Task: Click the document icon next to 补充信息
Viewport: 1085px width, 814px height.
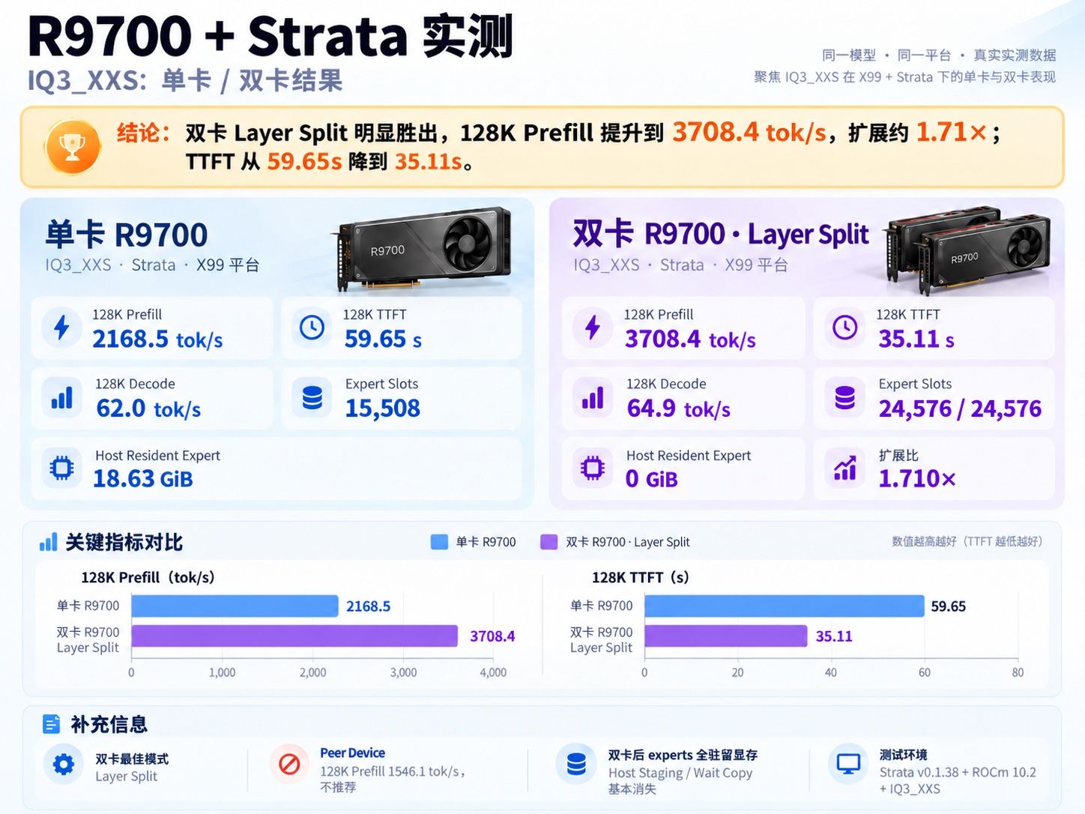Action: [51, 724]
